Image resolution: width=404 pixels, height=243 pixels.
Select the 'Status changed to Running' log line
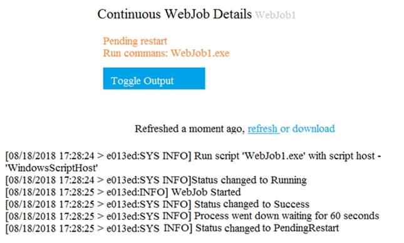point(156,180)
